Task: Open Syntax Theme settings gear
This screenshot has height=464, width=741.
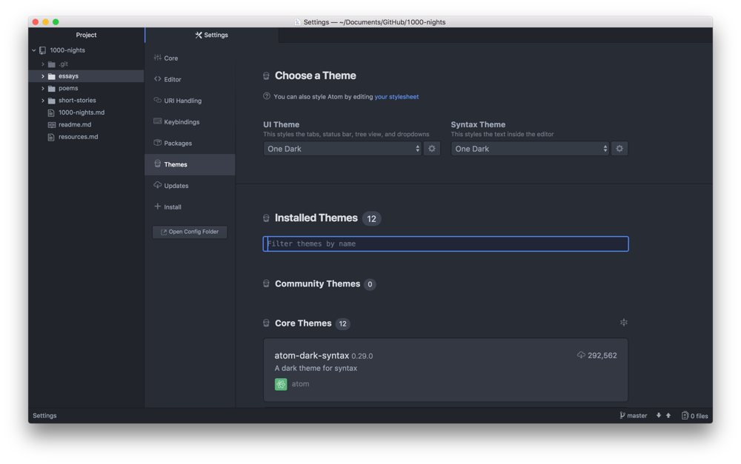Action: point(619,149)
